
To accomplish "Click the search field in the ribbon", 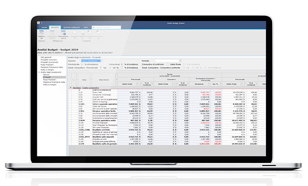I will point(106,28).
